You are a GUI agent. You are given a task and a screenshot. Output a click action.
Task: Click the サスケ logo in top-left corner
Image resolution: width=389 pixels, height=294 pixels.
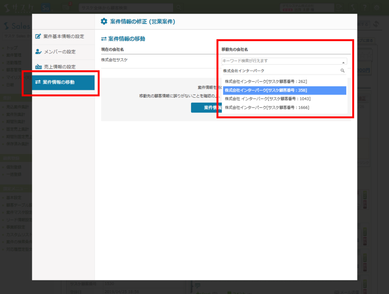click(19, 8)
